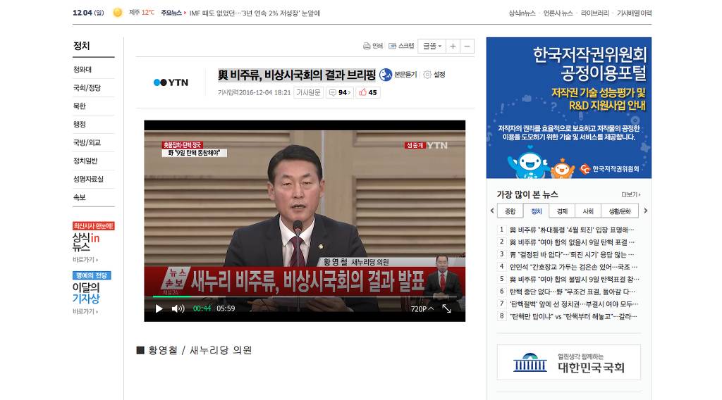Open ranked news item 6 탄핵 중단 없다

tap(573, 292)
